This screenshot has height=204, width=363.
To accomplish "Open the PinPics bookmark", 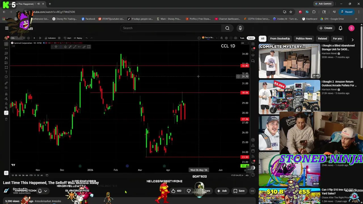I will [x=198, y=19].
